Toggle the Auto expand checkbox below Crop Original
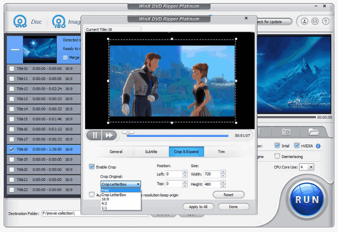This screenshot has height=232, width=338. tap(92, 194)
